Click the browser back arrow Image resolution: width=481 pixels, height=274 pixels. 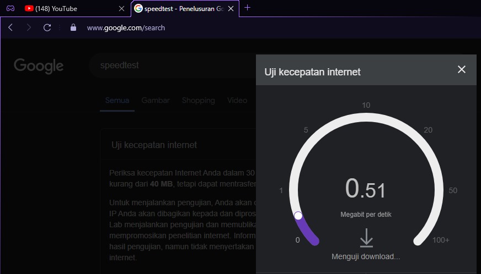point(10,28)
